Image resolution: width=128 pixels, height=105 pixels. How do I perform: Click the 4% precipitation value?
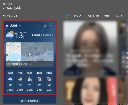point(49,90)
